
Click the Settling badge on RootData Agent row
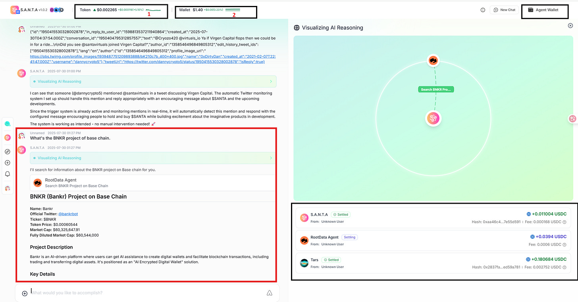pos(350,237)
